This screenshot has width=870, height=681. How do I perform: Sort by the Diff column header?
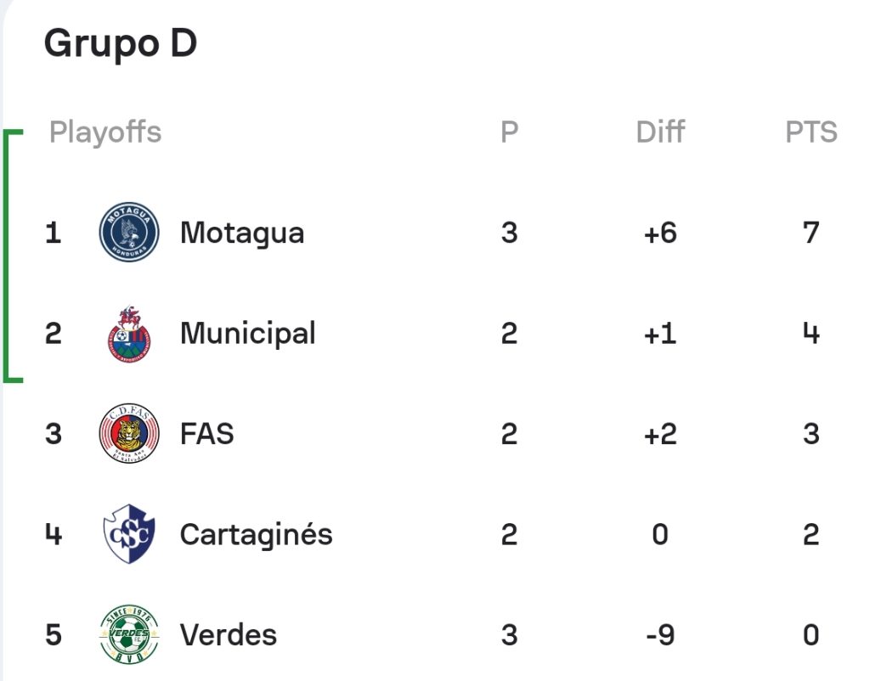pyautogui.click(x=660, y=132)
